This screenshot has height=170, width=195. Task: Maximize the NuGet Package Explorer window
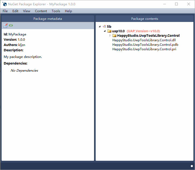176,4
